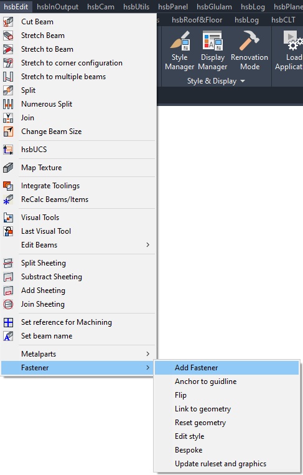The image size is (303, 475).
Task: Click the Numerous Split icon
Action: 8,104
